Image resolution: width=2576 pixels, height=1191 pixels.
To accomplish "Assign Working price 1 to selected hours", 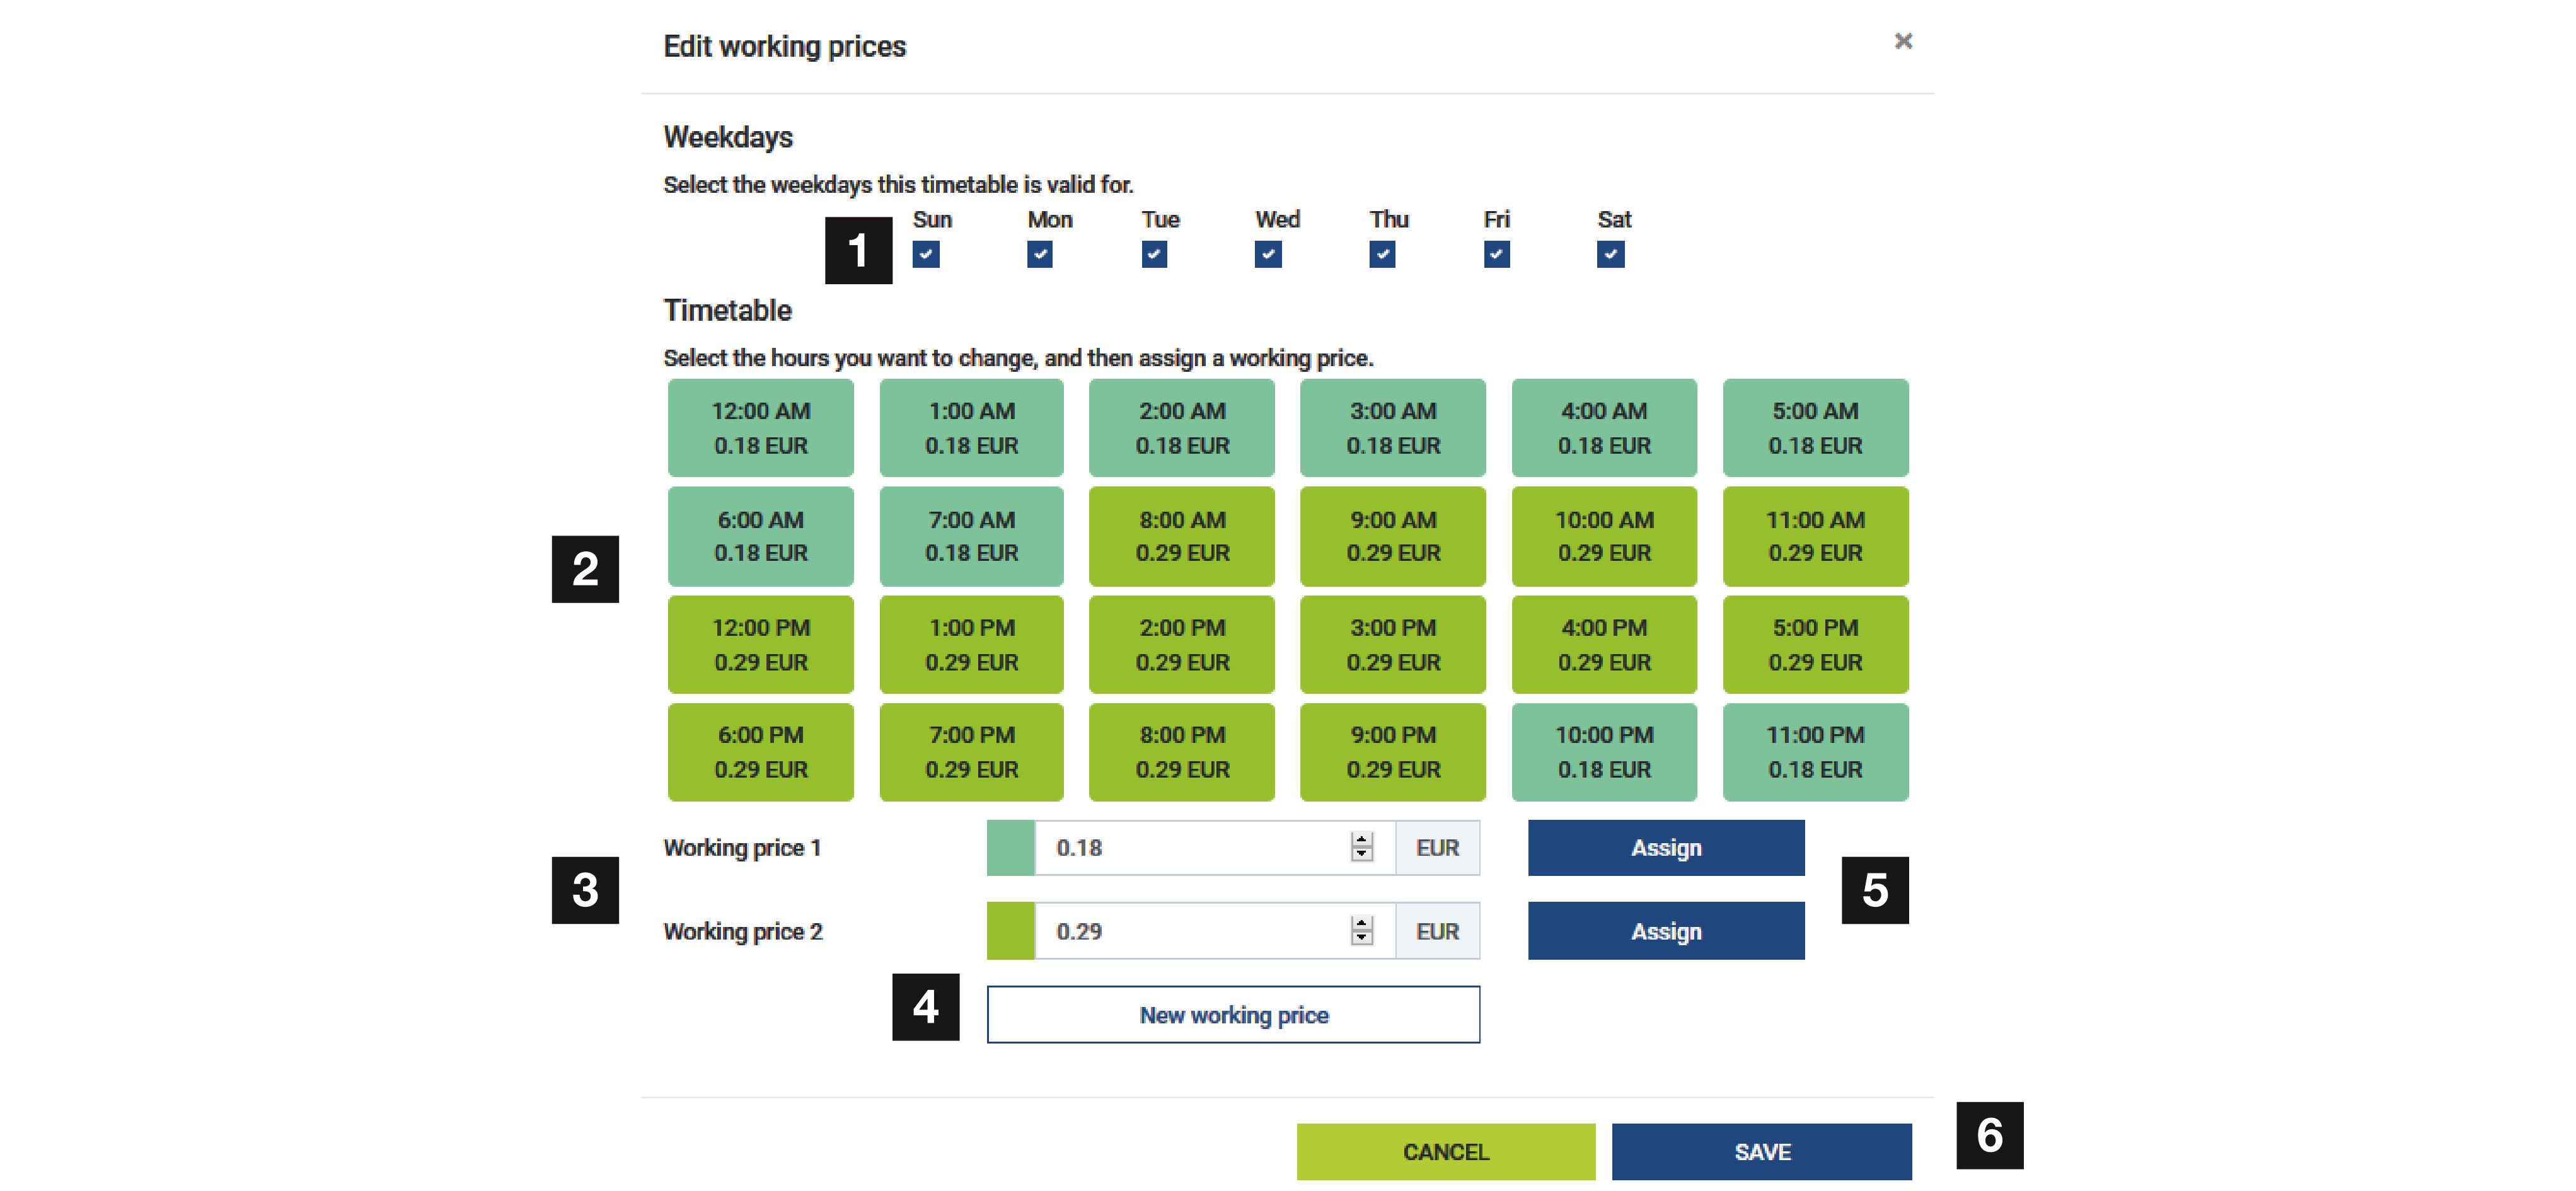I will [x=1665, y=847].
